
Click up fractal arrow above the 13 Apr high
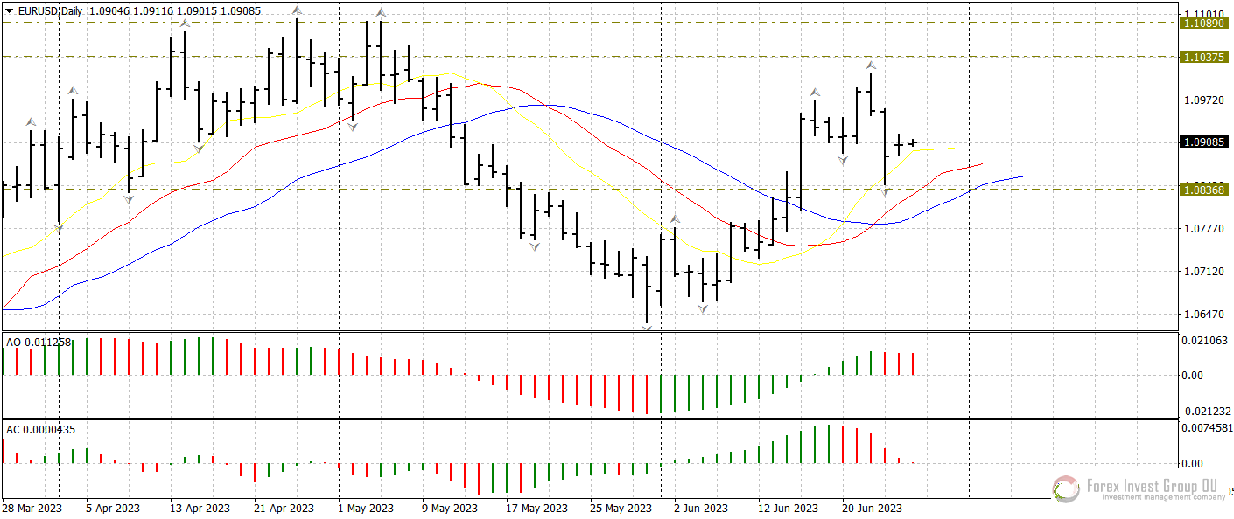185,24
